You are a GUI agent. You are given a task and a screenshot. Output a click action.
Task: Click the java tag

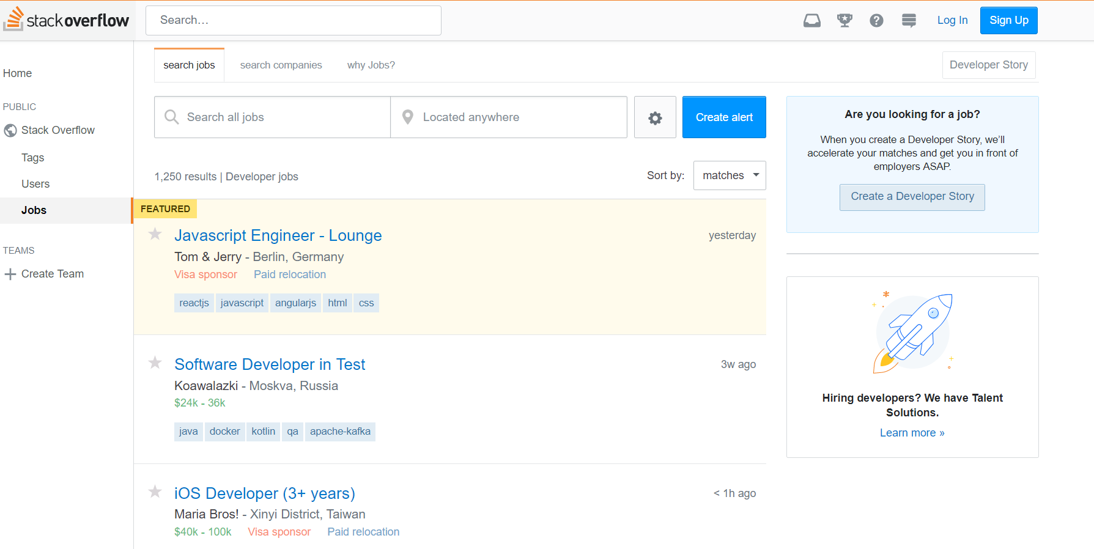[x=188, y=432]
